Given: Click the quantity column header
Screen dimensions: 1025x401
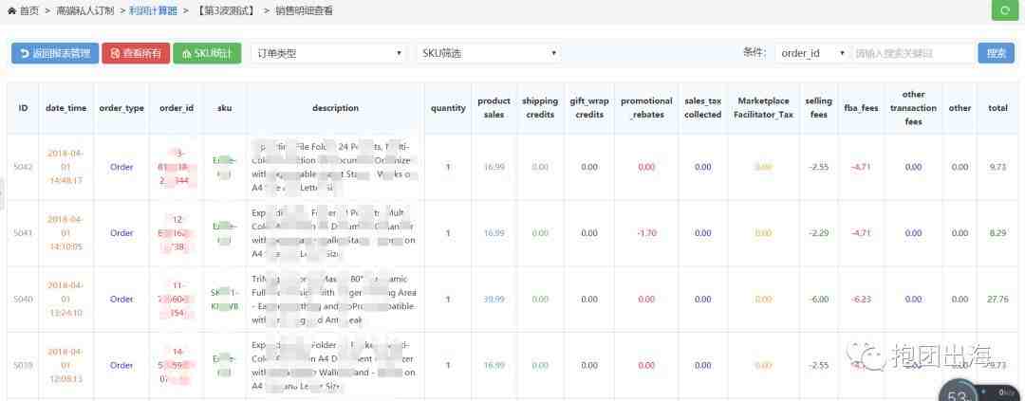Looking at the screenshot, I should tap(448, 108).
